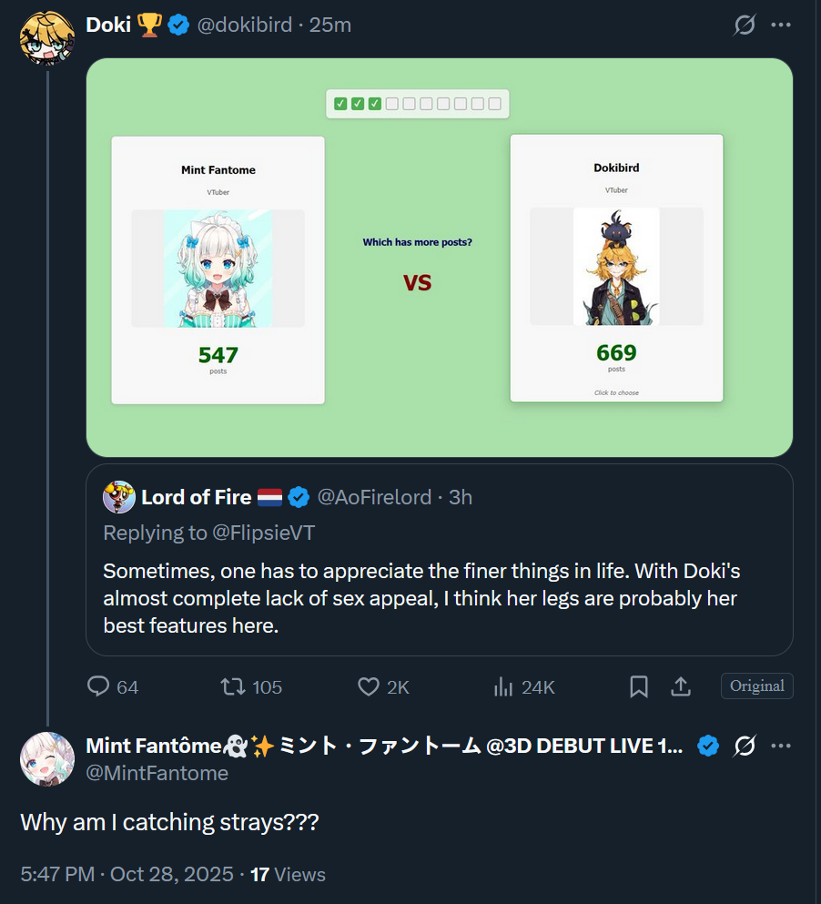This screenshot has height=904, width=821.
Task: Open Mint Fantôme's profile avatar
Action: coord(46,758)
